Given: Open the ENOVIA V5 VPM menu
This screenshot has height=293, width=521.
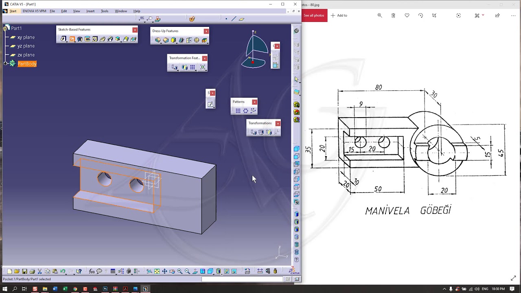Looking at the screenshot, I should tap(34, 11).
